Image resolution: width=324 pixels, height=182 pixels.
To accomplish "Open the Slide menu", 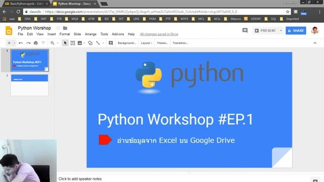I will pyautogui.click(x=77, y=34).
